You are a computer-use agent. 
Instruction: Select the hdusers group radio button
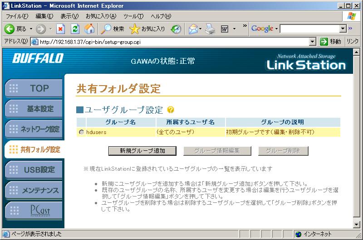click(x=81, y=132)
